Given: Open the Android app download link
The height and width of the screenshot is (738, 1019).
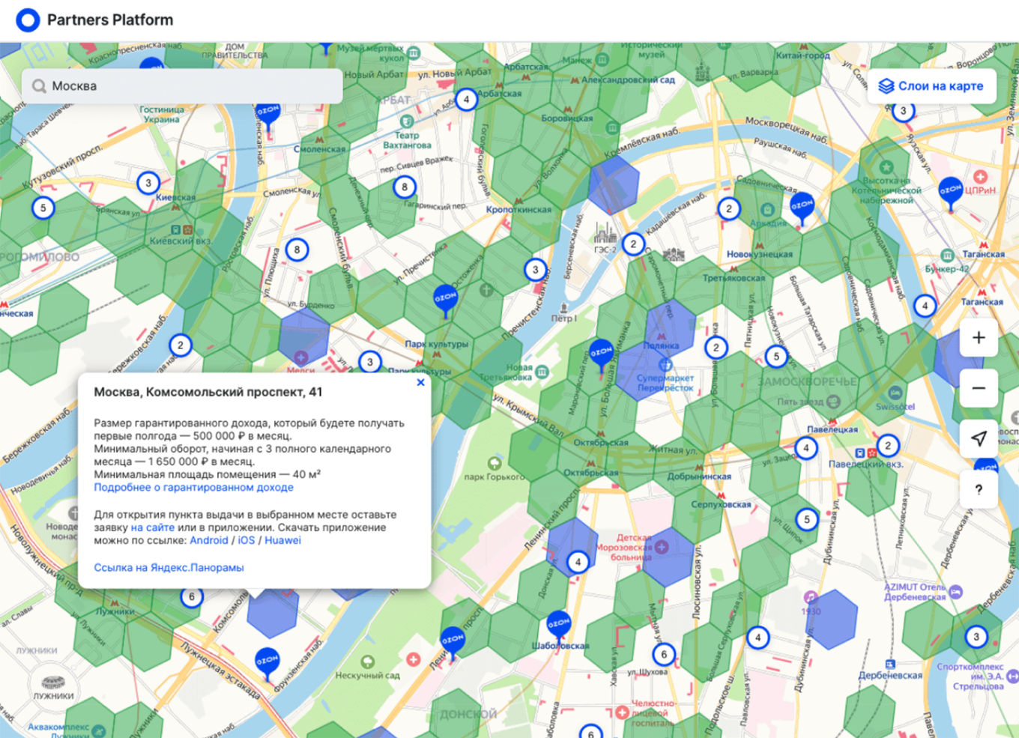Looking at the screenshot, I should coord(208,540).
